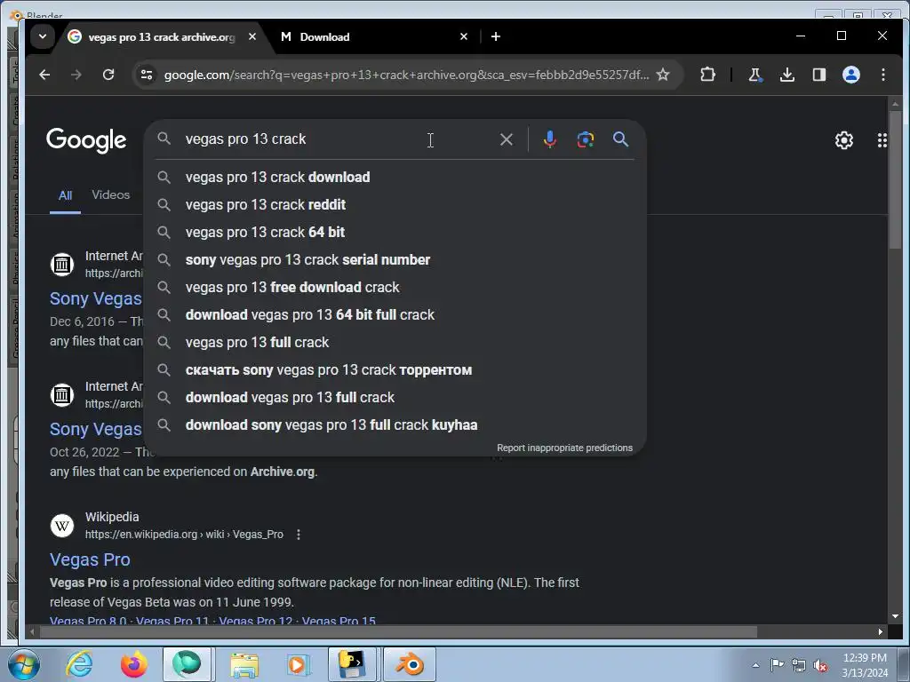Open the Downloads tray icon
910x682 pixels.
pyautogui.click(x=787, y=75)
